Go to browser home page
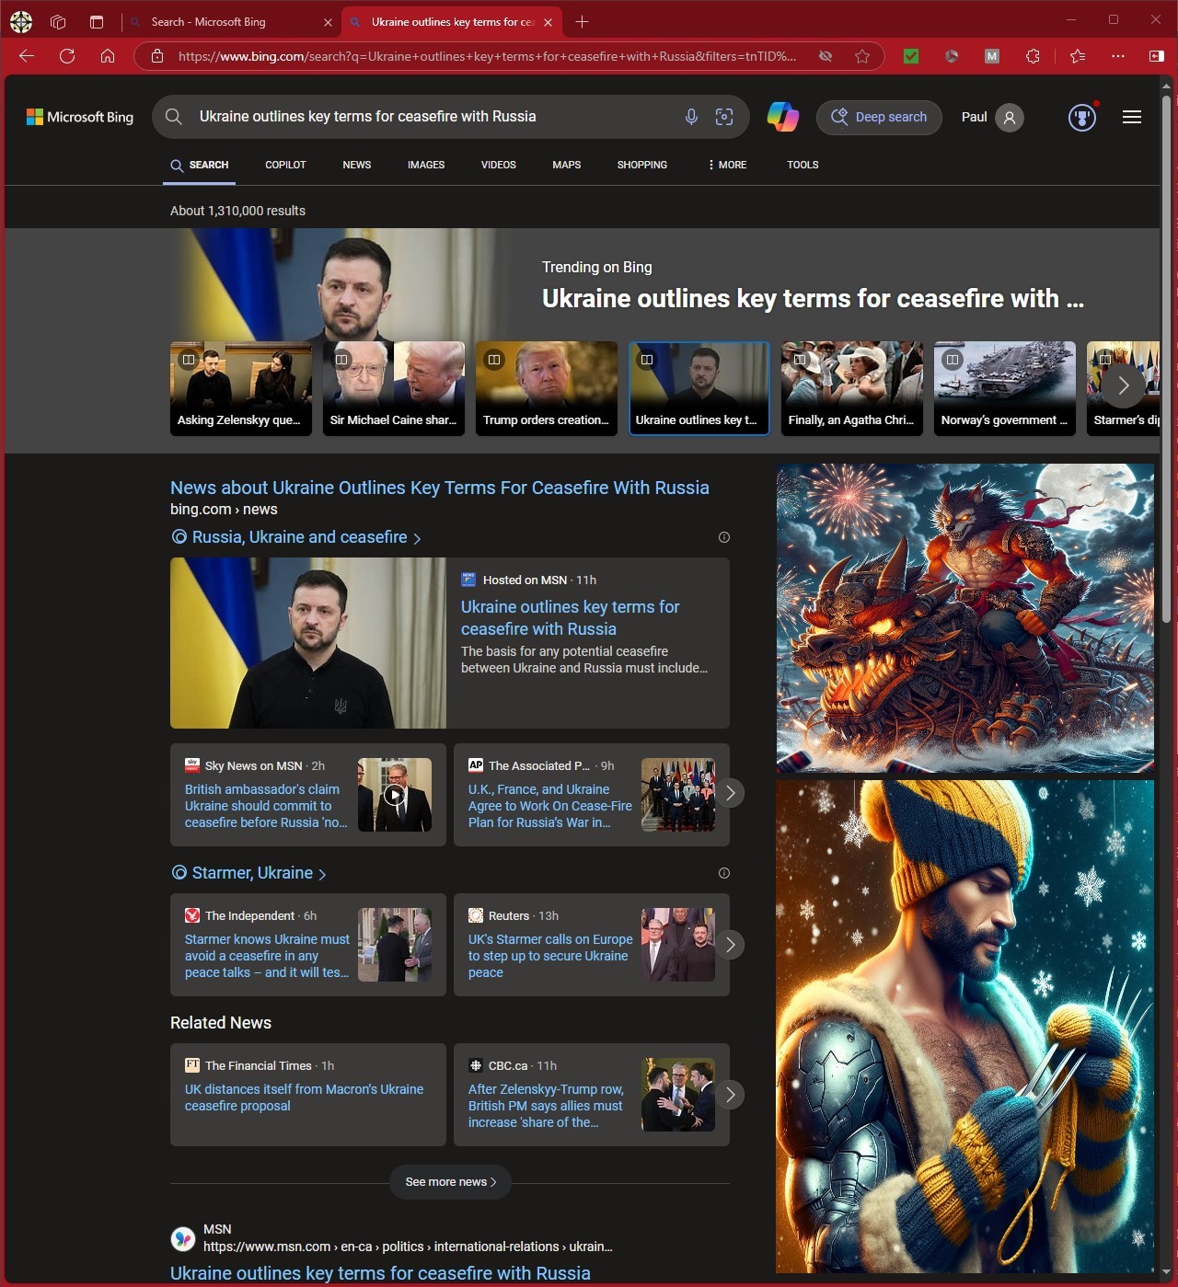The height and width of the screenshot is (1287, 1178). pos(108,56)
